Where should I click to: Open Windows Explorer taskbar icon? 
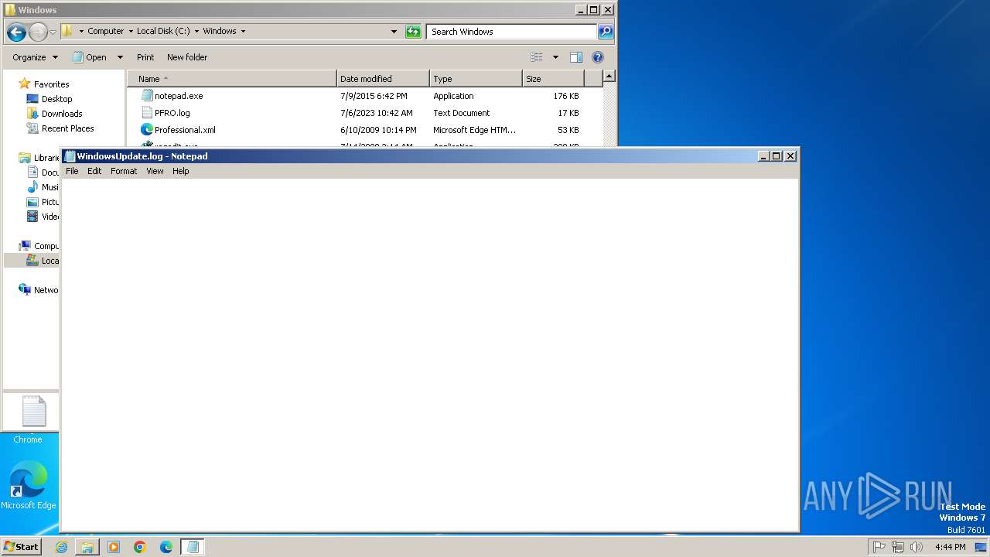click(87, 547)
